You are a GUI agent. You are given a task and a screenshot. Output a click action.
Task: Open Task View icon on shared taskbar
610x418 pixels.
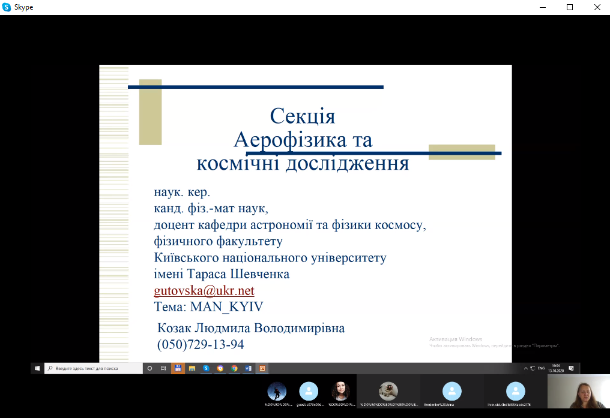pyautogui.click(x=163, y=368)
